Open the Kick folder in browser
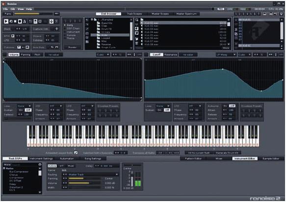Screen dimensions: 286x202 click(x=104, y=35)
